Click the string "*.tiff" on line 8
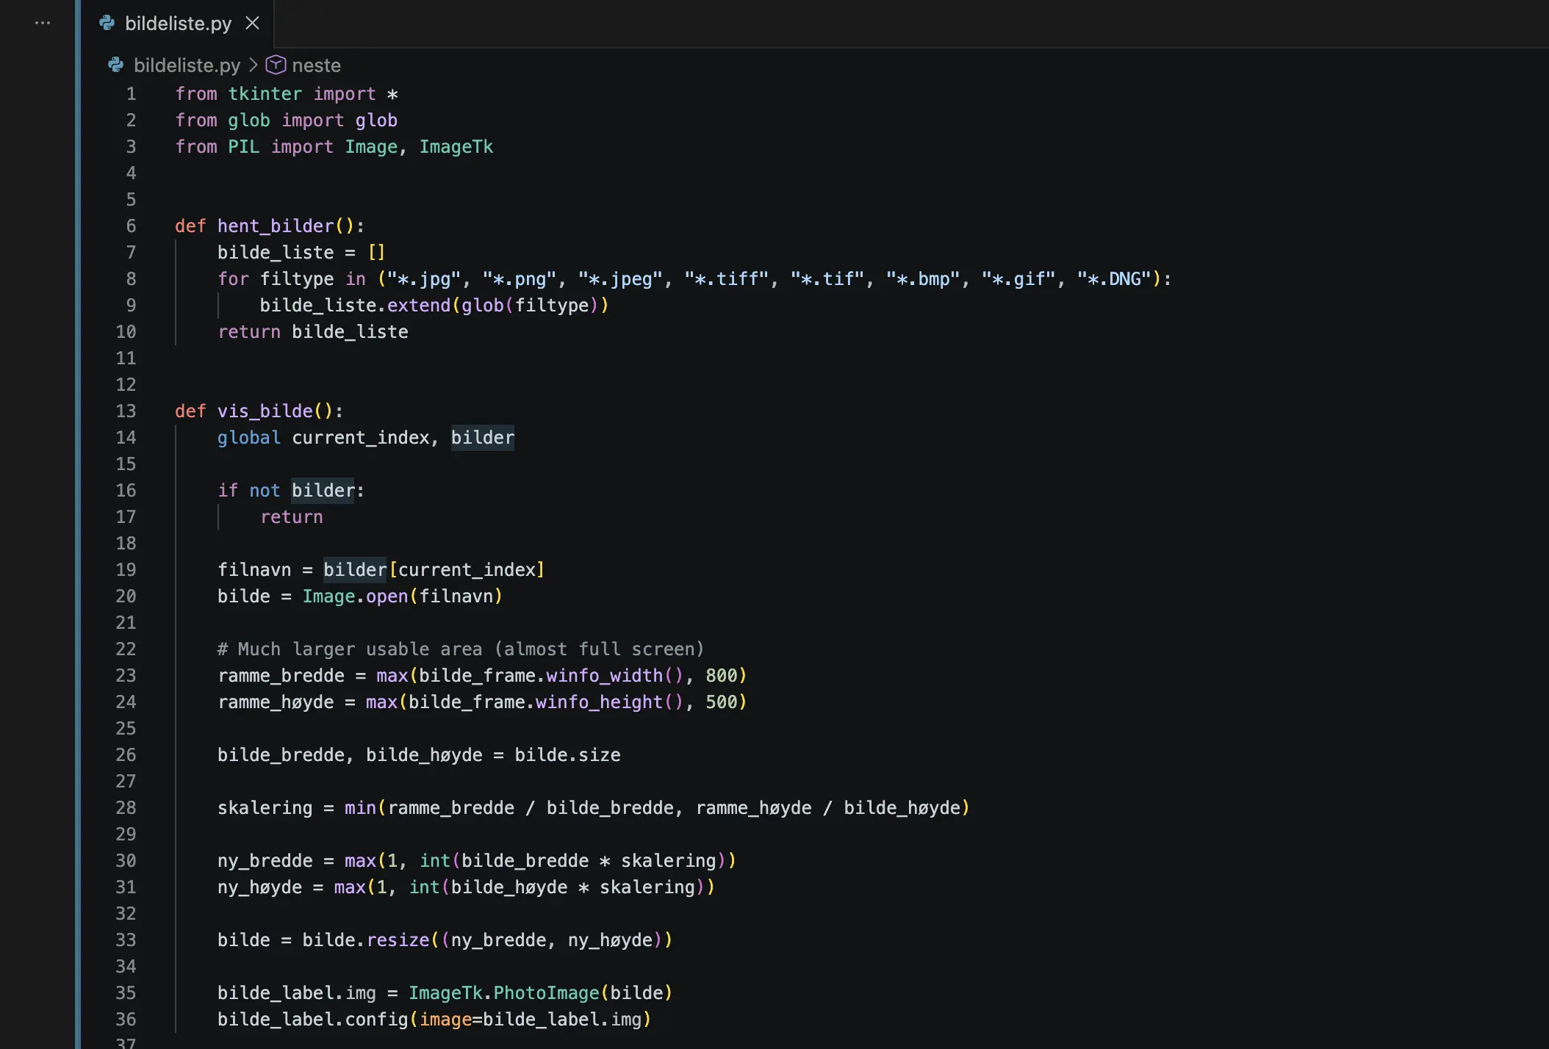Screen dimensions: 1549x1049 click(x=727, y=279)
